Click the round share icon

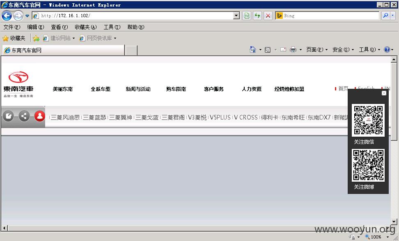pos(24,117)
